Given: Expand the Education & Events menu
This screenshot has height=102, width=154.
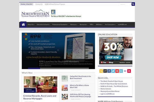Looking at the screenshot, I should 43,24.
